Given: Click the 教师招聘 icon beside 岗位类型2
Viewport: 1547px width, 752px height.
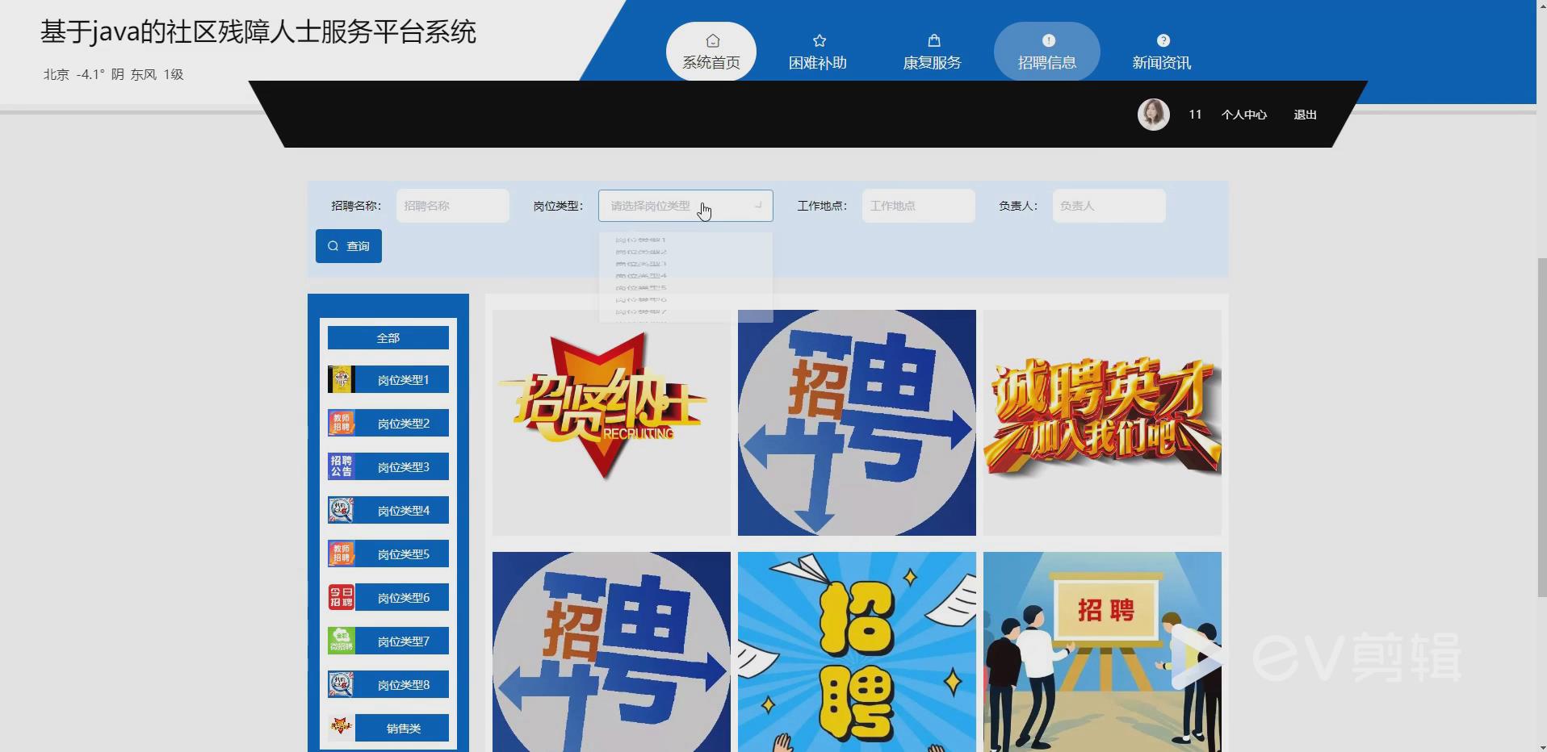Looking at the screenshot, I should (341, 422).
